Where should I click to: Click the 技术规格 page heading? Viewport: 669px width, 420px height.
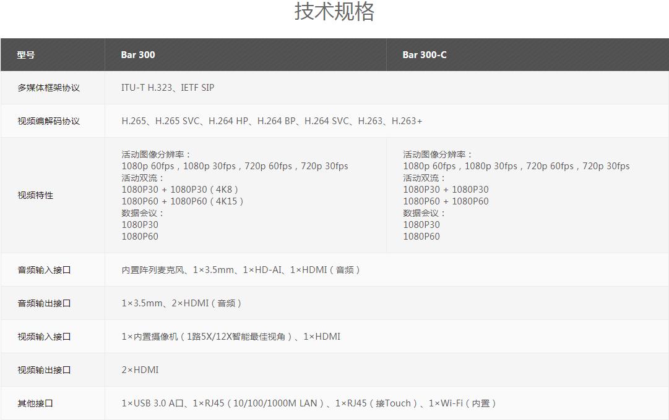[334, 12]
